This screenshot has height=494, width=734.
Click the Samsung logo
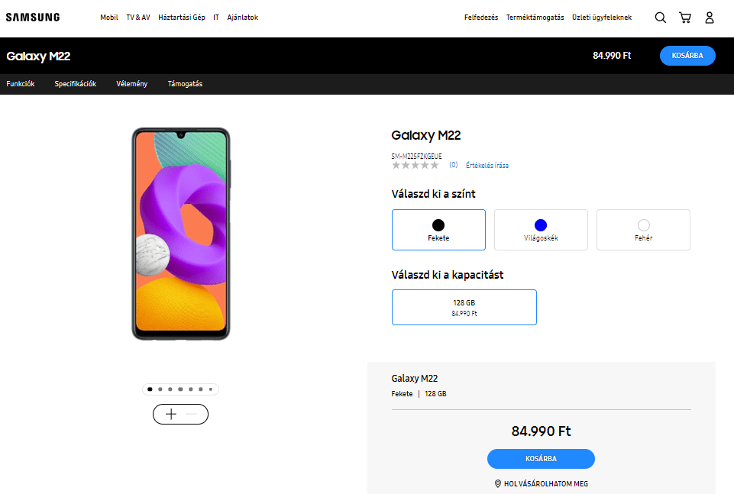point(33,18)
